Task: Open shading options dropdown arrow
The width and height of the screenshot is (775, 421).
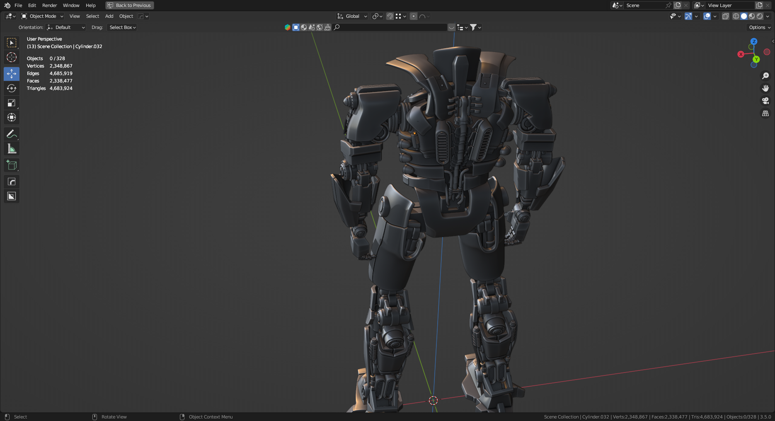Action: (768, 16)
